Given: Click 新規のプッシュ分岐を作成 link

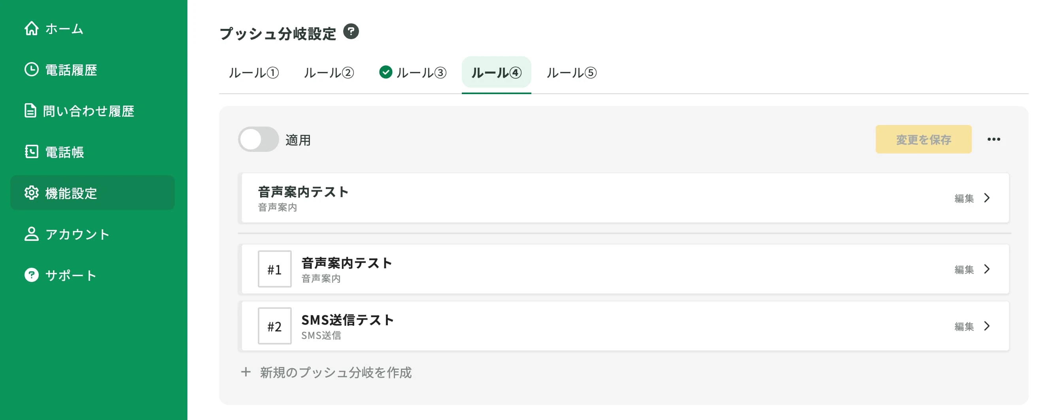Looking at the screenshot, I should [x=335, y=372].
